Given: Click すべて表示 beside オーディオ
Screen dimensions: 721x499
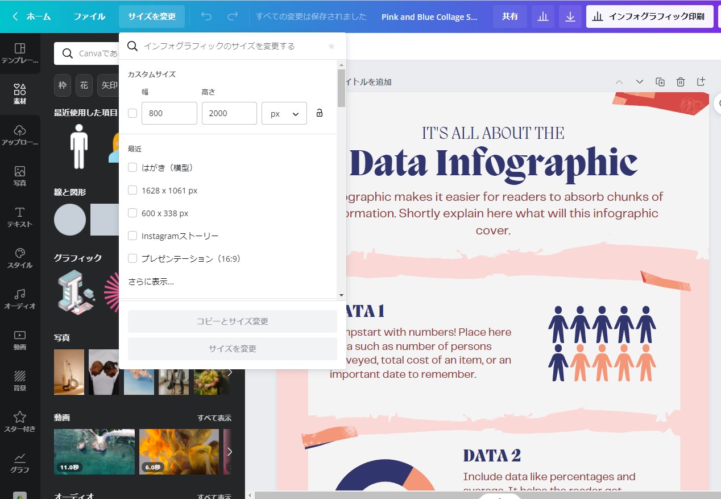Looking at the screenshot, I should pos(214,496).
